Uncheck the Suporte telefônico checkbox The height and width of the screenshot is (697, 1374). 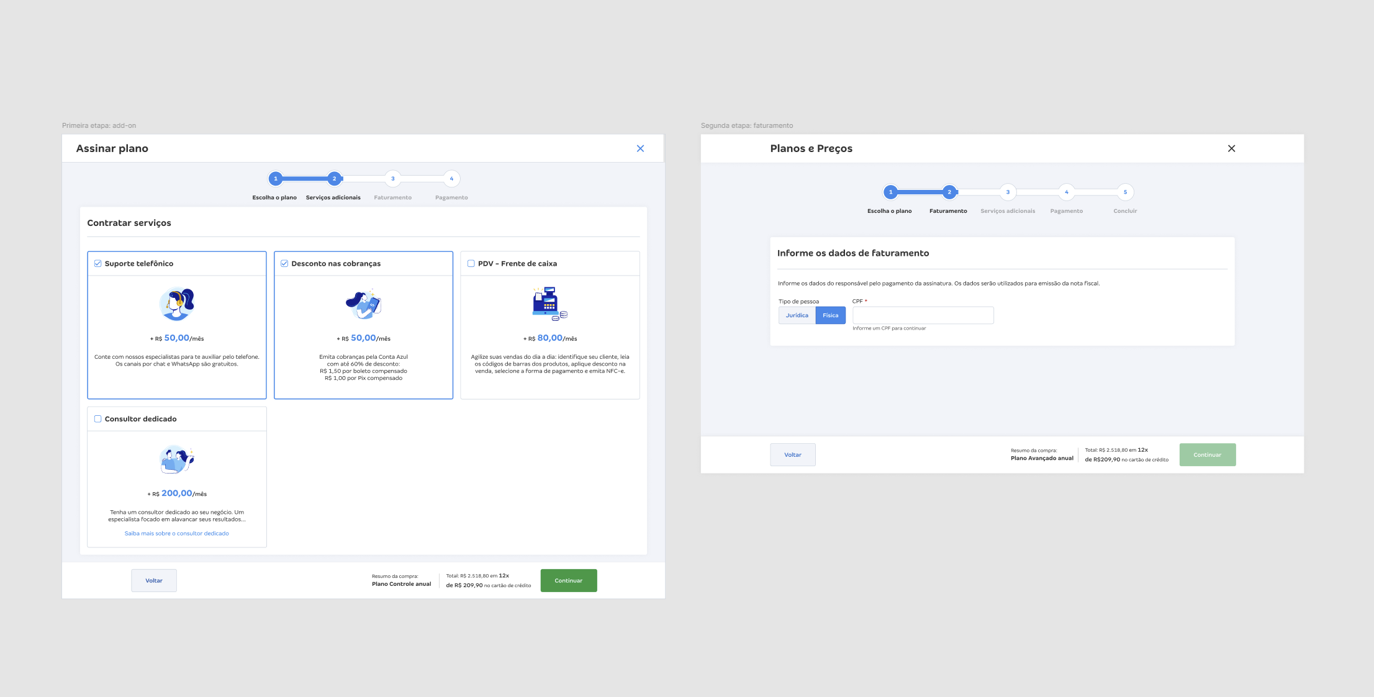pos(97,264)
